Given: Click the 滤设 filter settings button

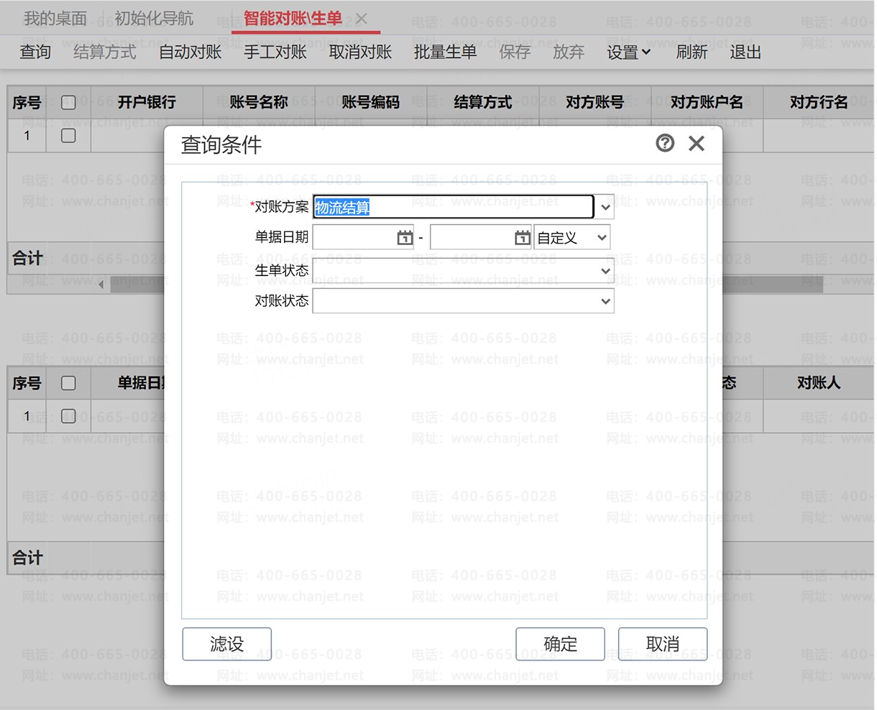Looking at the screenshot, I should (227, 644).
